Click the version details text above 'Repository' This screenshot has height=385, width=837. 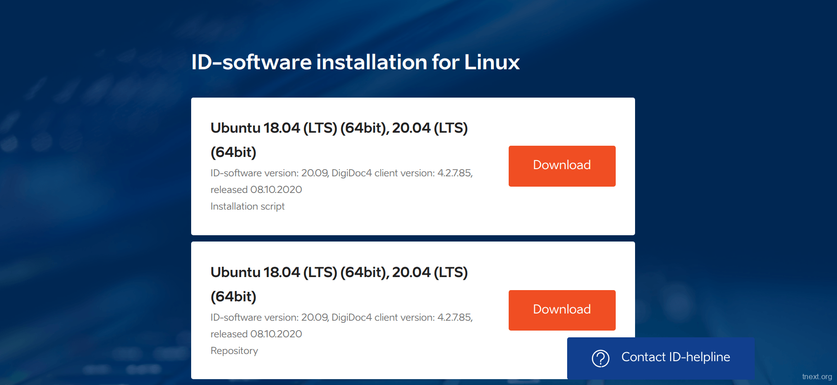pyautogui.click(x=342, y=326)
